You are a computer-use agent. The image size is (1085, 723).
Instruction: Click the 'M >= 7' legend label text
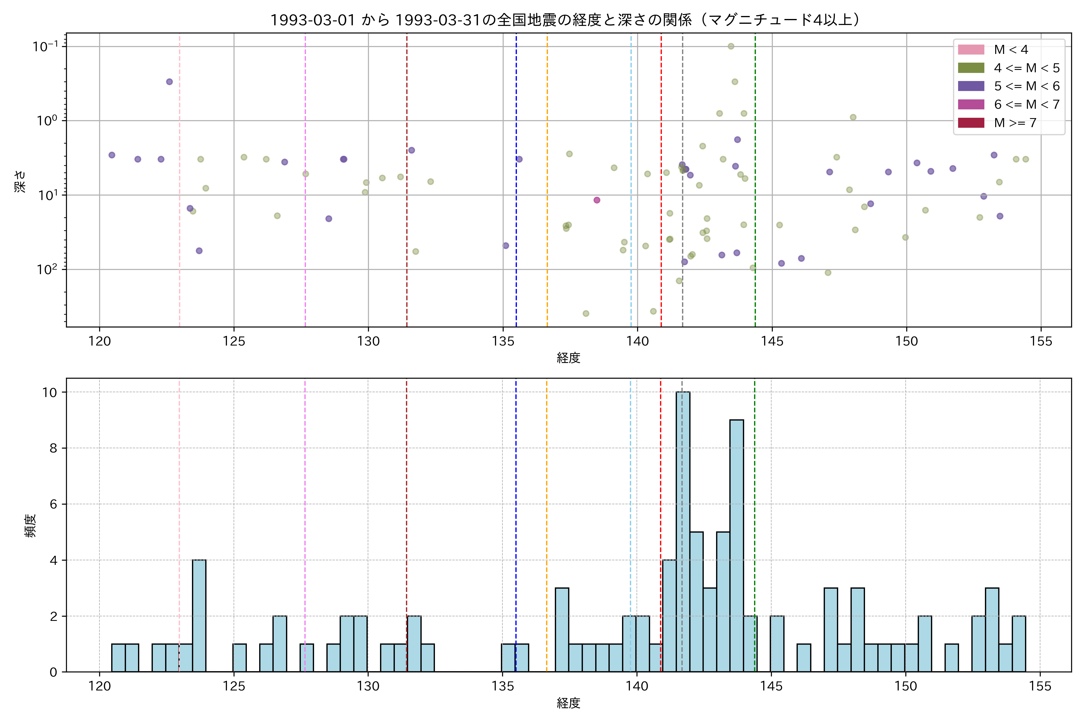click(1015, 123)
